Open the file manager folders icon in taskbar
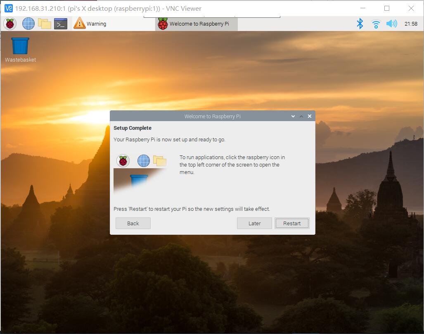Screen dimensions: 424x334 44,24
